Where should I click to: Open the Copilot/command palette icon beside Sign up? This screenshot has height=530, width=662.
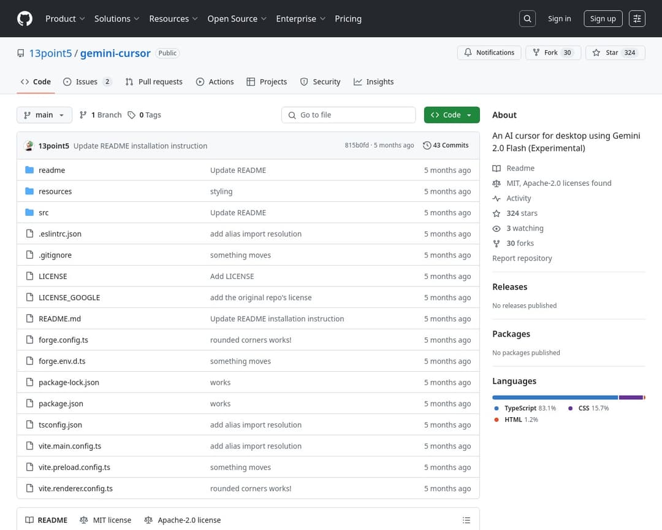pos(637,18)
